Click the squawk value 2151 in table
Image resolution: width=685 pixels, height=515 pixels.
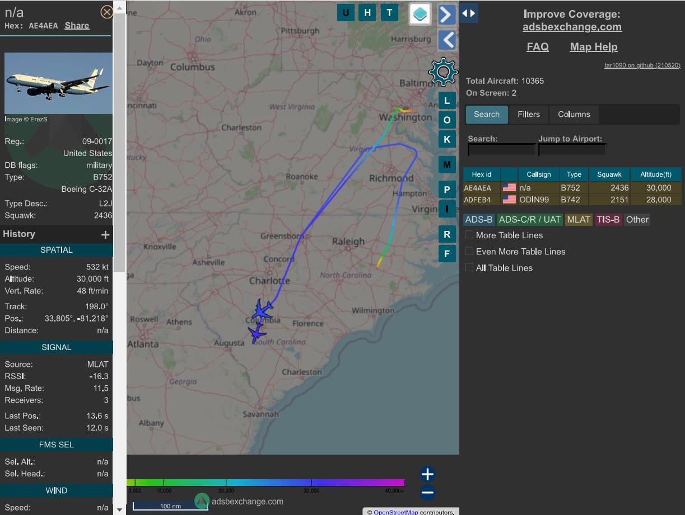tap(619, 200)
